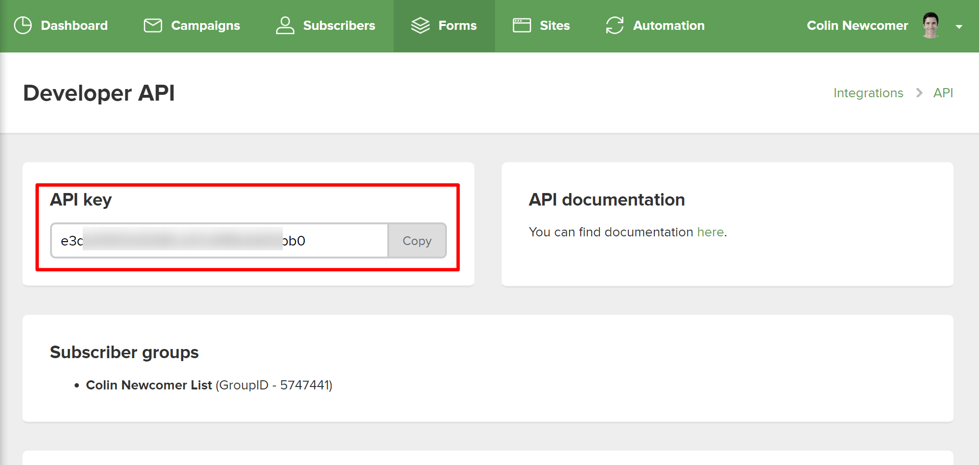
Task: Click the Subscribers person icon
Action: [x=284, y=26]
